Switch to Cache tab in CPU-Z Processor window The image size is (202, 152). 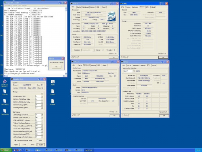click(79, 7)
